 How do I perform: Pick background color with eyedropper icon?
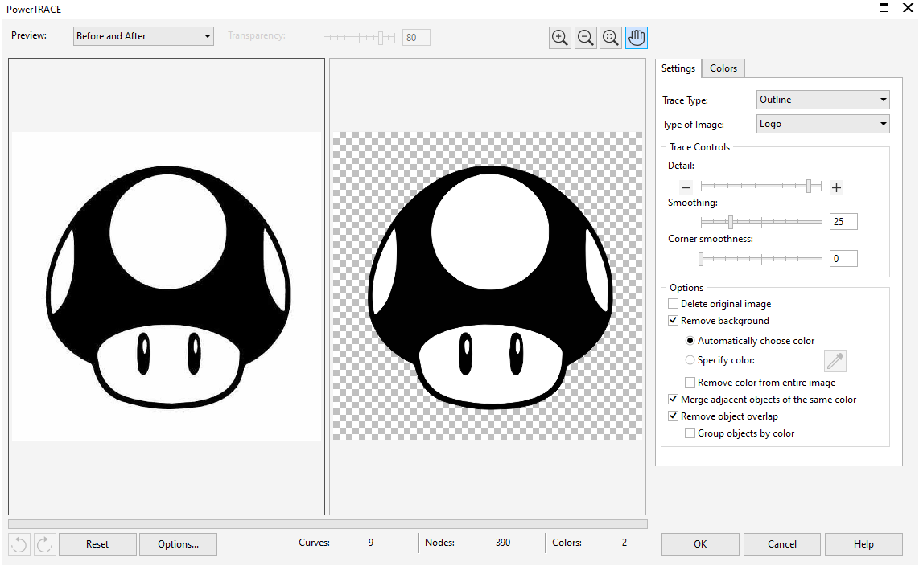click(835, 361)
